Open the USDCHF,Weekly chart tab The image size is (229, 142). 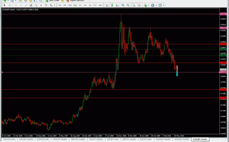tap(60, 139)
